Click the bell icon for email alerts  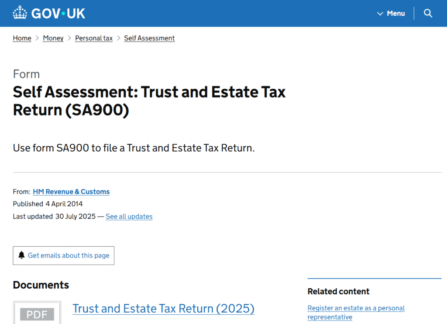click(22, 255)
